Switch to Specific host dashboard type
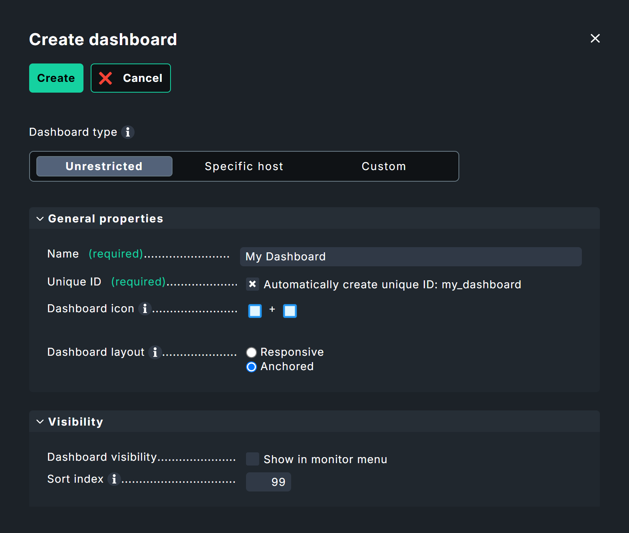The width and height of the screenshot is (629, 533). [x=244, y=166]
